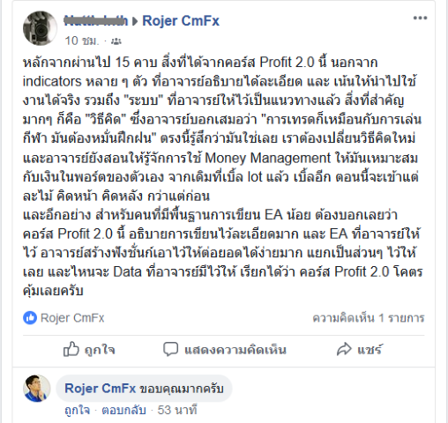448x423 pixels.
Task: Click the post author's camera profile picture
Action: [x=40, y=28]
